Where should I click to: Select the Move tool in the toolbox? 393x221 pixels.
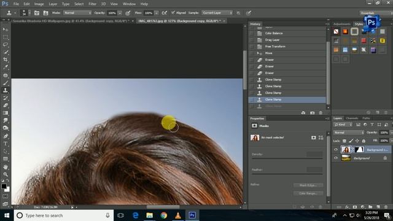tap(6, 29)
